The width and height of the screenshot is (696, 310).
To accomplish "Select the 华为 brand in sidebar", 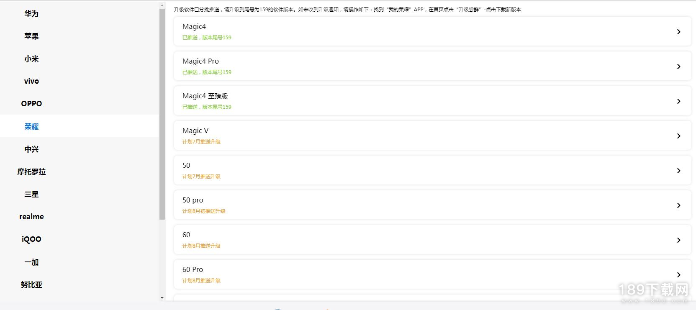I will tap(31, 14).
